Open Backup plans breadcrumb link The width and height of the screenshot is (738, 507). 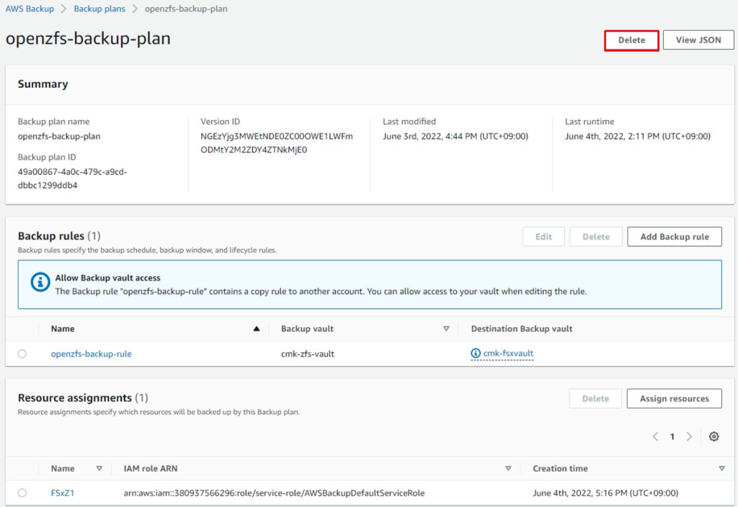[99, 9]
